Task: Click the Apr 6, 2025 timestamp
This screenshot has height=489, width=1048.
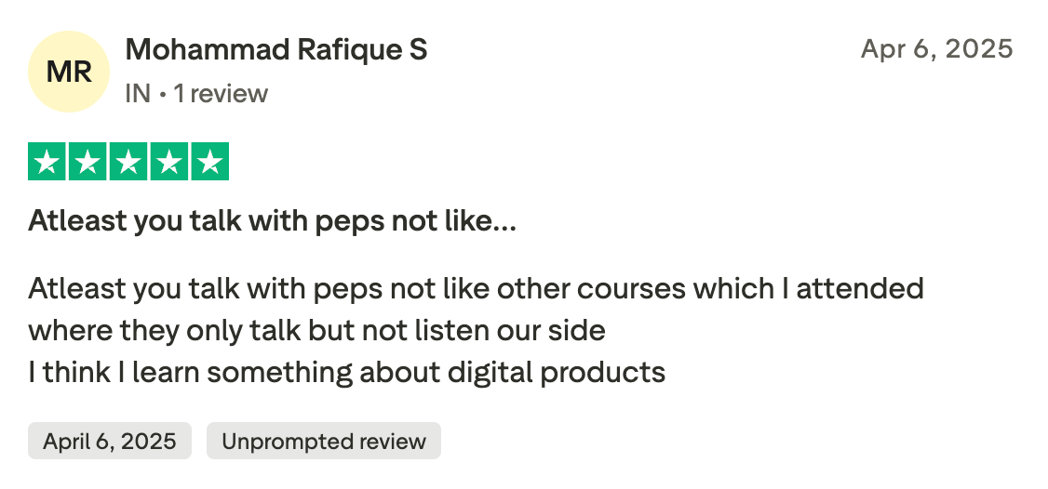Action: point(936,49)
